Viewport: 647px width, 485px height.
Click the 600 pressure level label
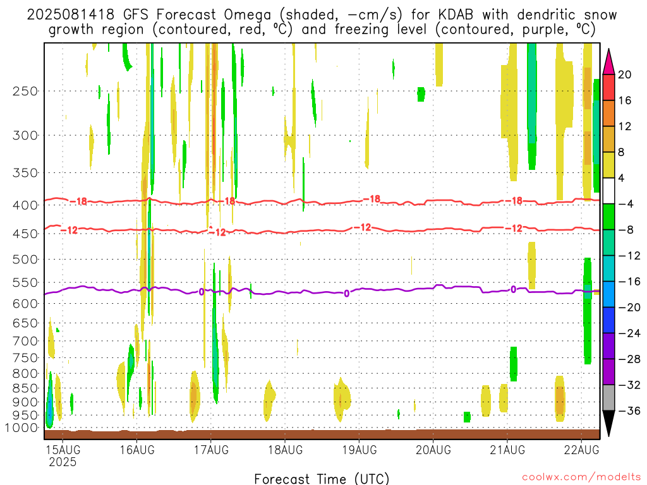[x=25, y=304]
